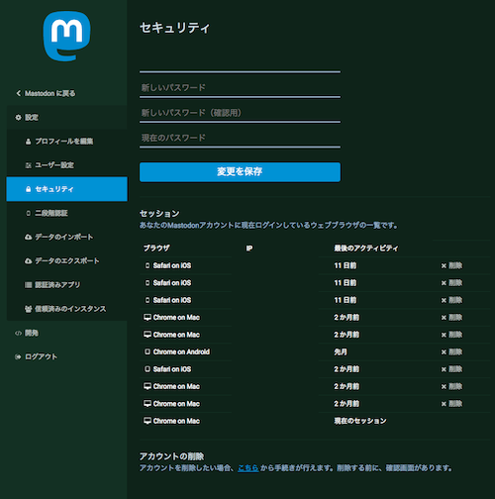495x499 pixels.
Task: Click the gear icon next to 設定
Action: click(18, 118)
